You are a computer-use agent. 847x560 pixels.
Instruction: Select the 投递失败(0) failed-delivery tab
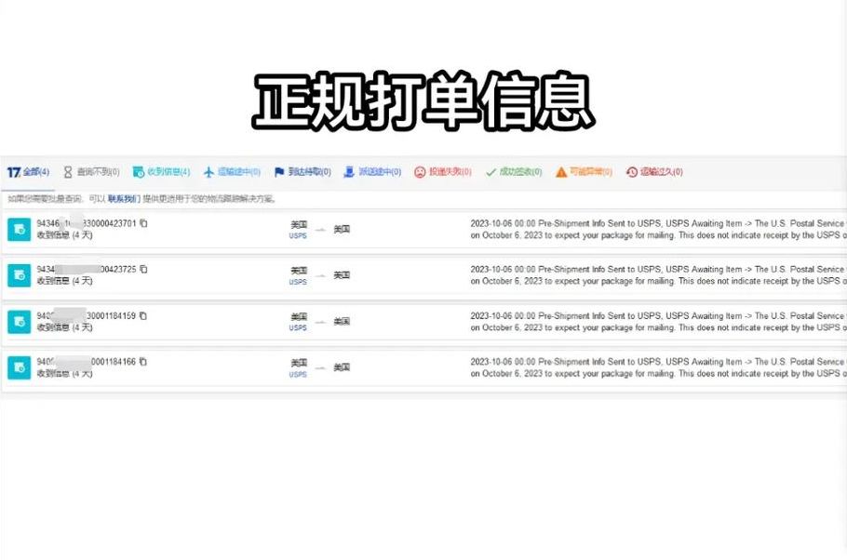[443, 172]
